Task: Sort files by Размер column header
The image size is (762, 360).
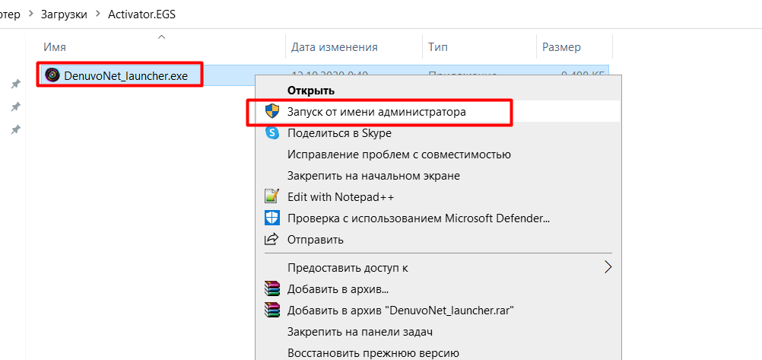Action: coord(561,47)
